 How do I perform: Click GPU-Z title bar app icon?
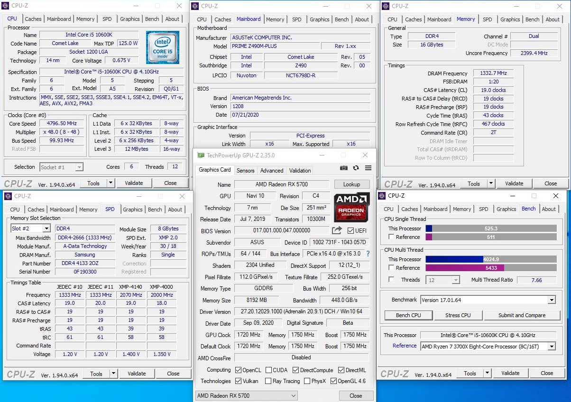(201, 155)
